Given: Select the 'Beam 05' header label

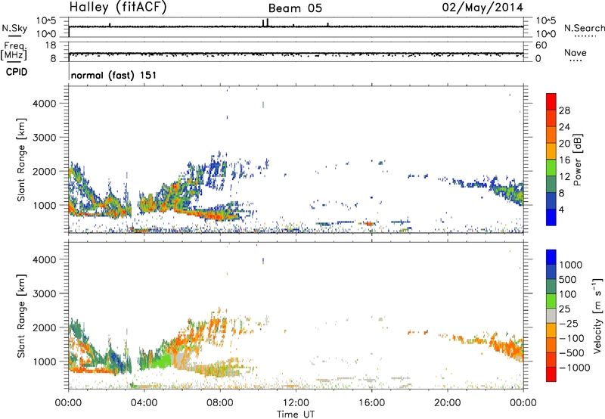Looking at the screenshot, I should [295, 8].
